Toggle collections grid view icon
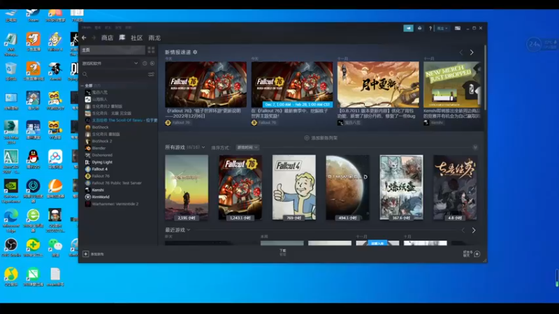 pyautogui.click(x=151, y=50)
